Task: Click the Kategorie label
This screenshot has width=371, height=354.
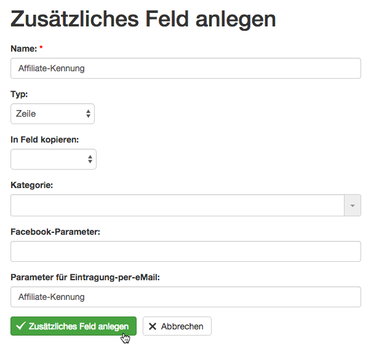Action: point(32,185)
